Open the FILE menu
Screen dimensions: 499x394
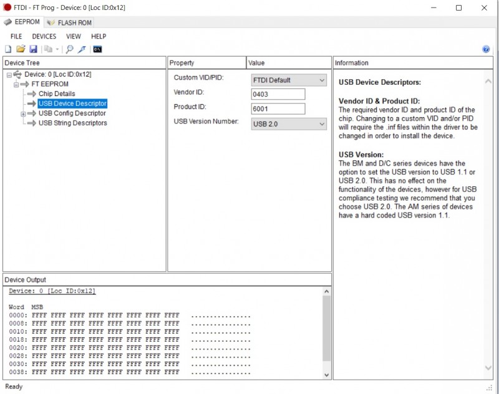click(x=16, y=36)
